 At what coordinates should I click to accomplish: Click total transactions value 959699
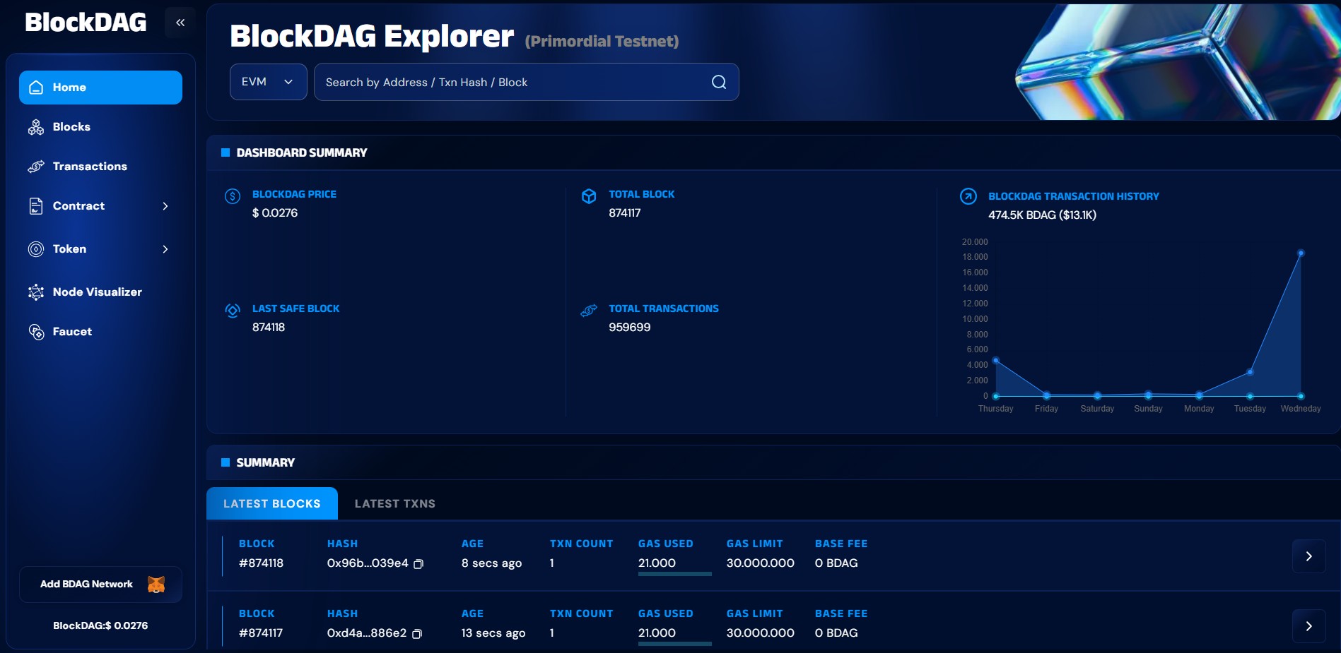[630, 328]
